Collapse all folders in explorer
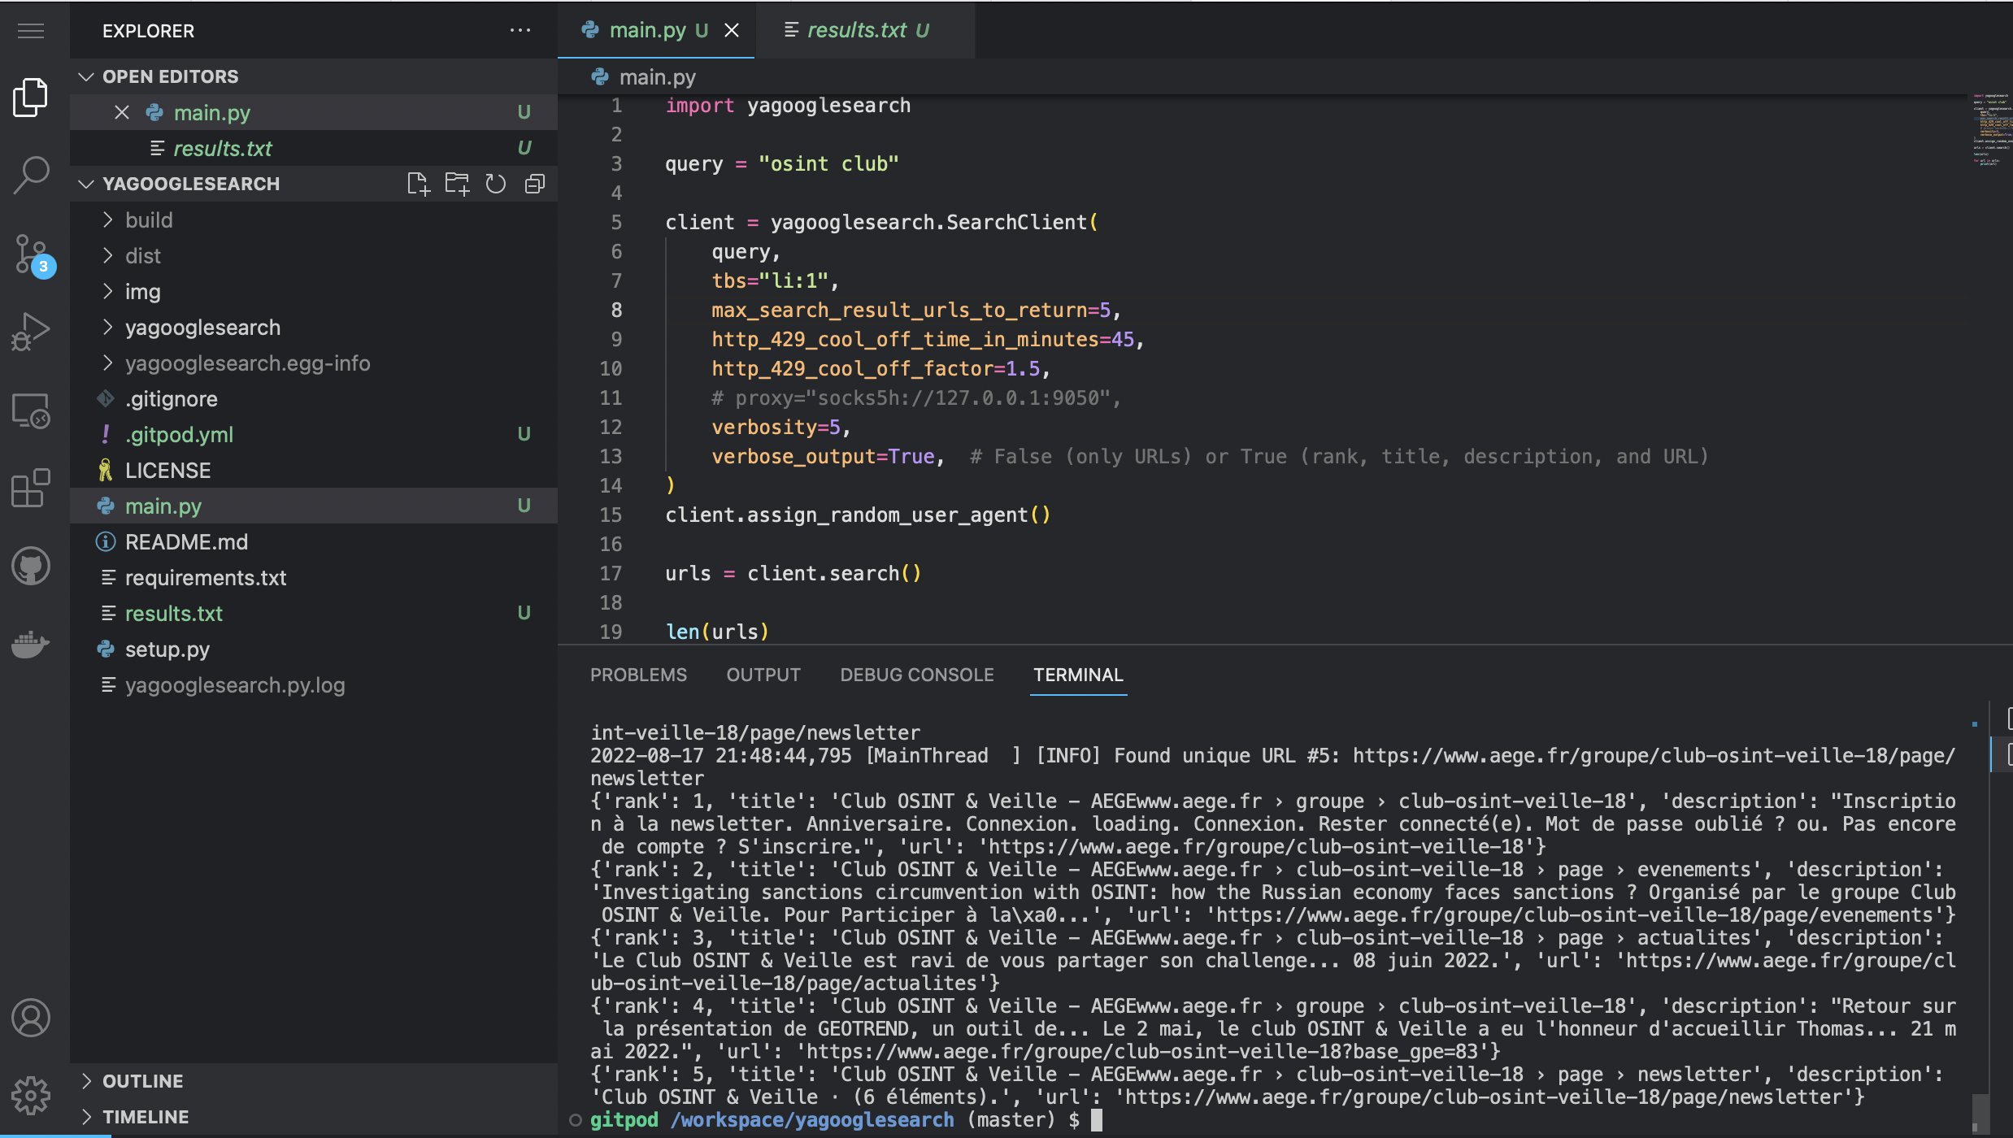The height and width of the screenshot is (1138, 2013). coord(535,184)
